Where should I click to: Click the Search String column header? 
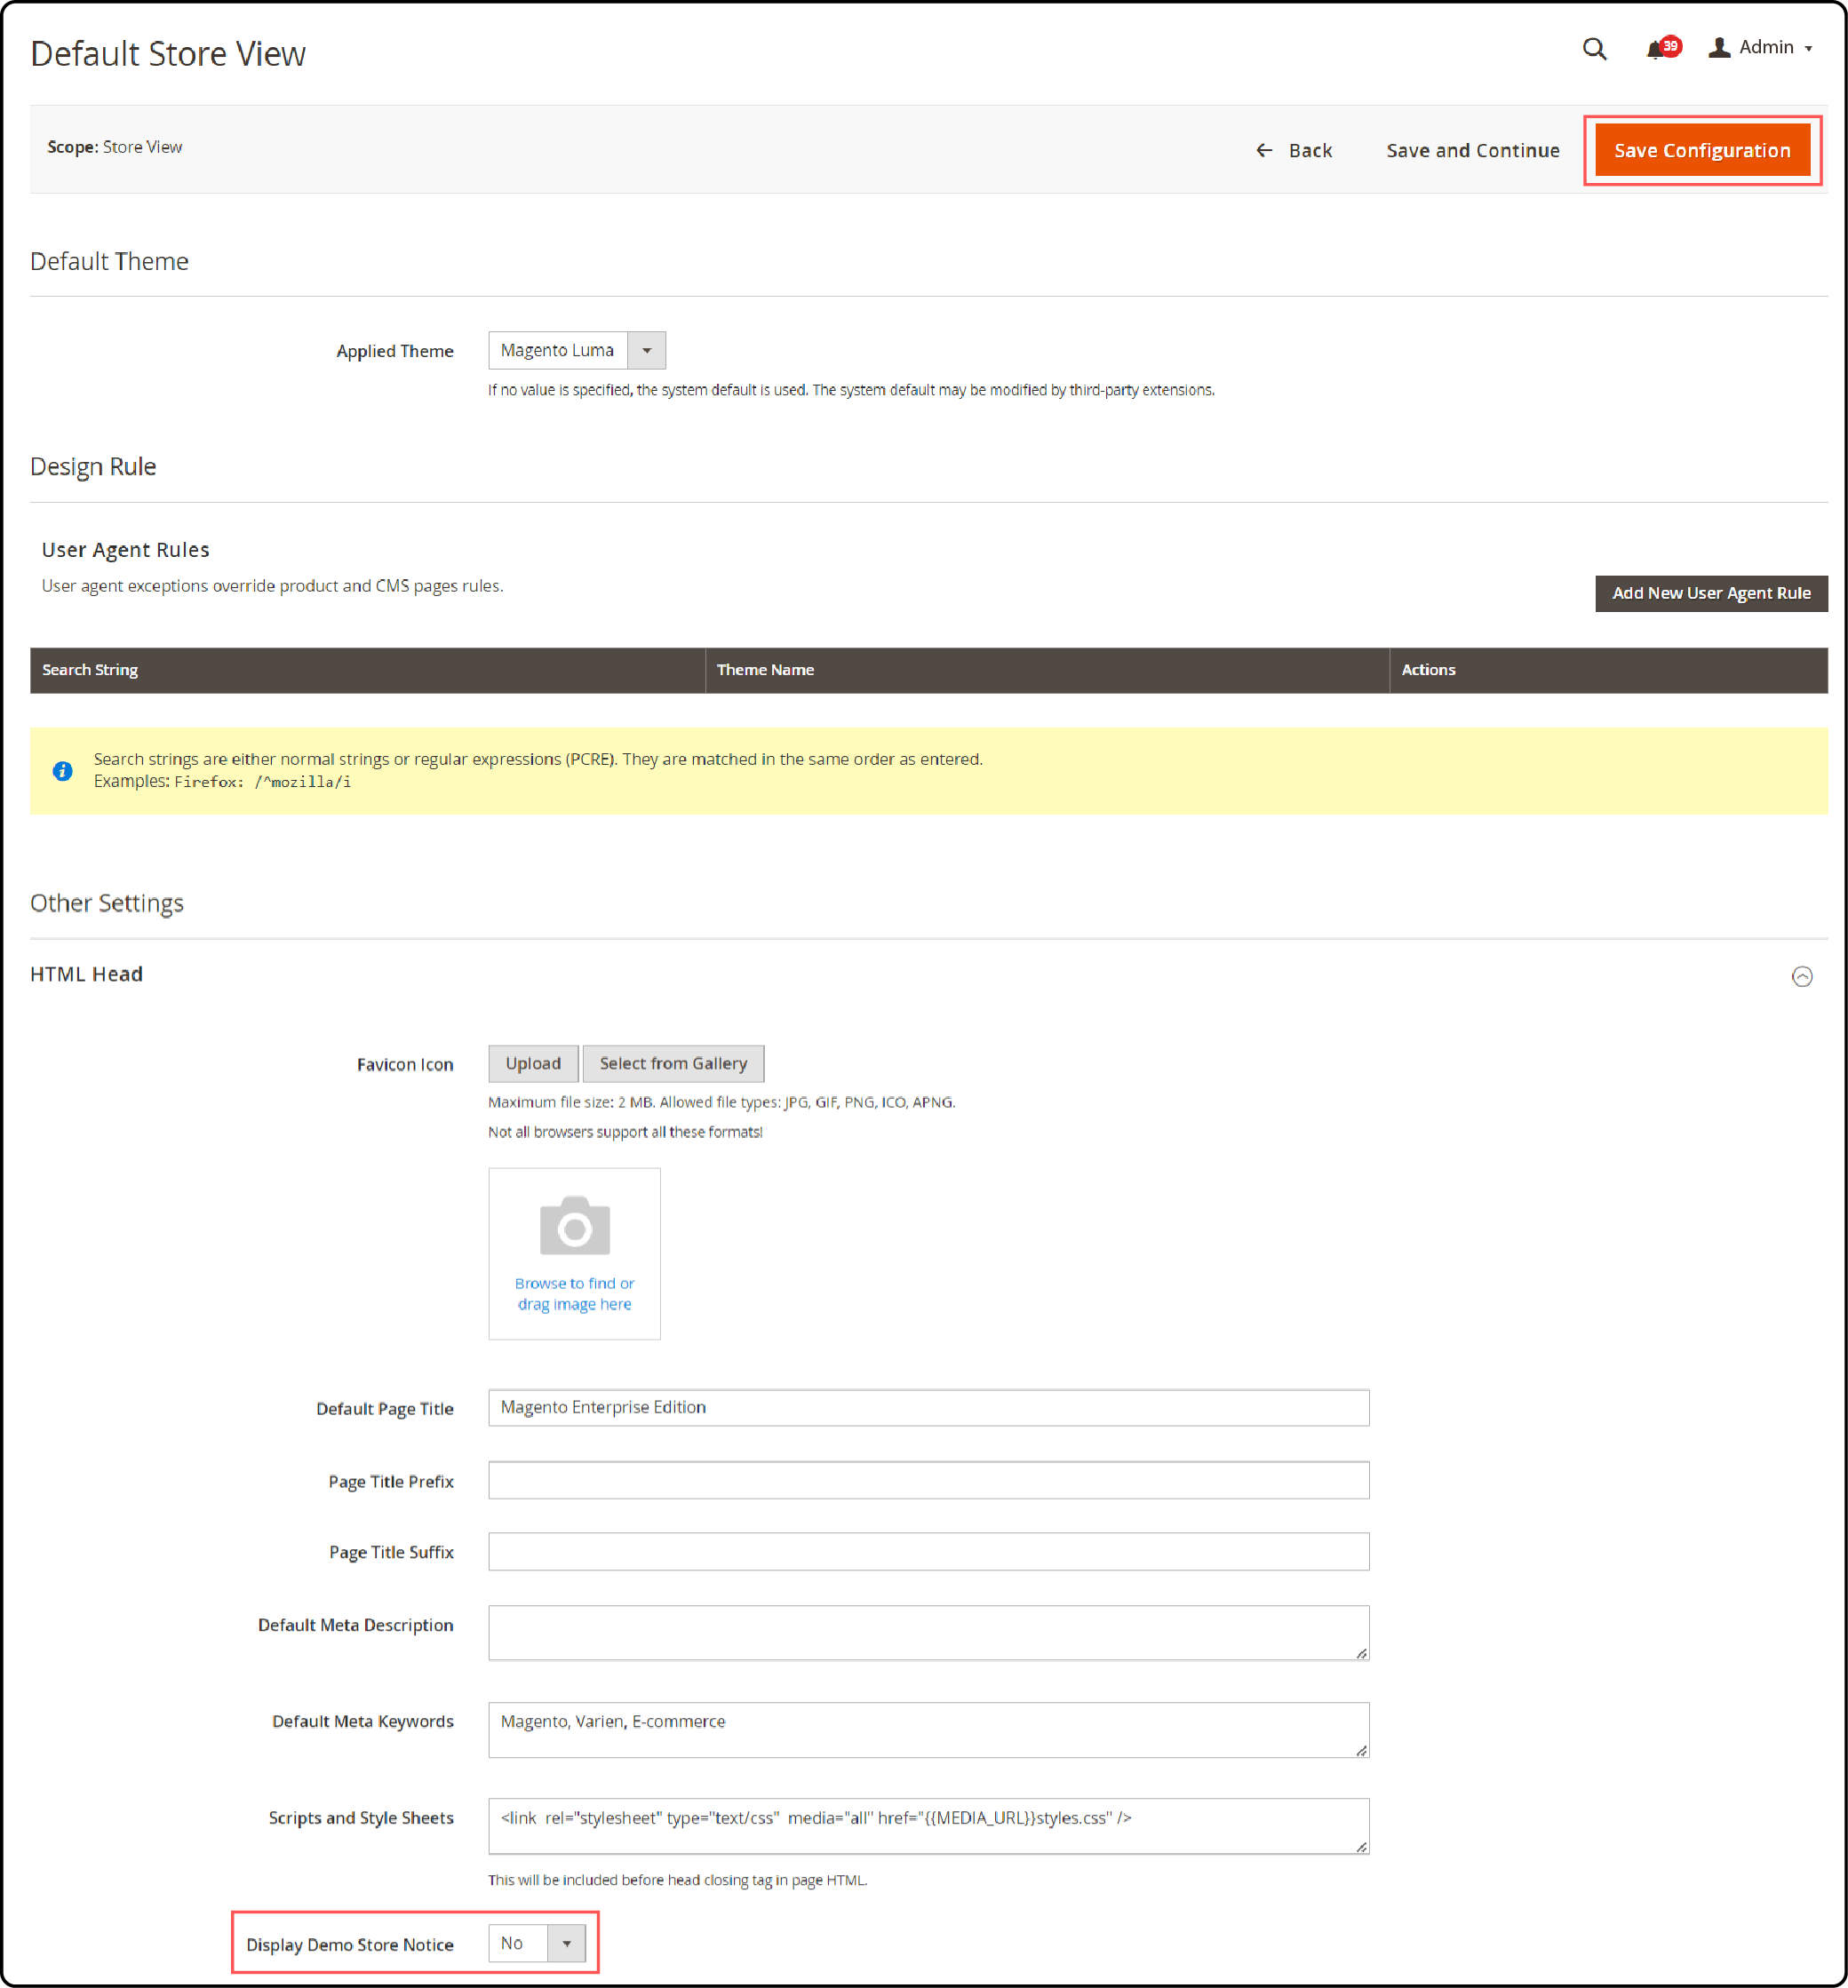click(x=367, y=670)
